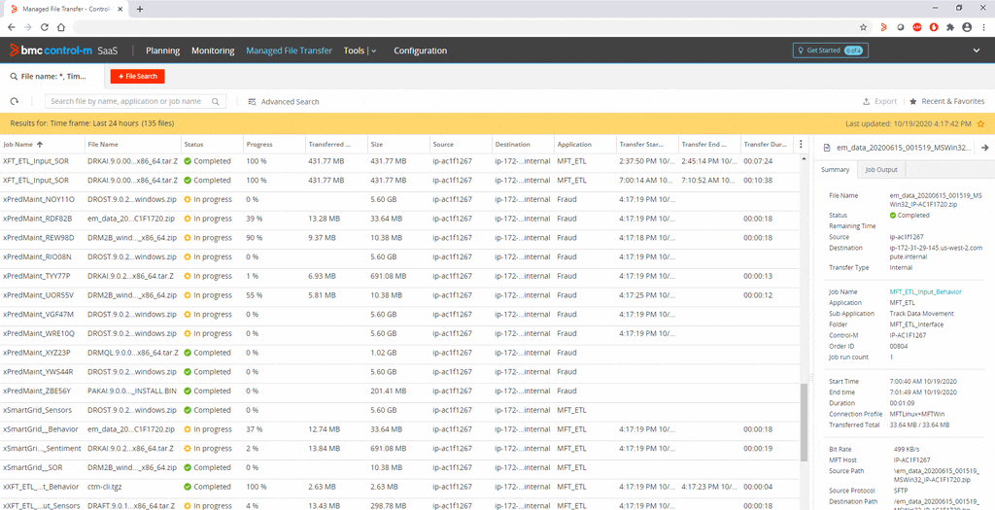Screen dimensions: 995x510
Task: Collapse details panel with arrow icon
Action: 984,148
